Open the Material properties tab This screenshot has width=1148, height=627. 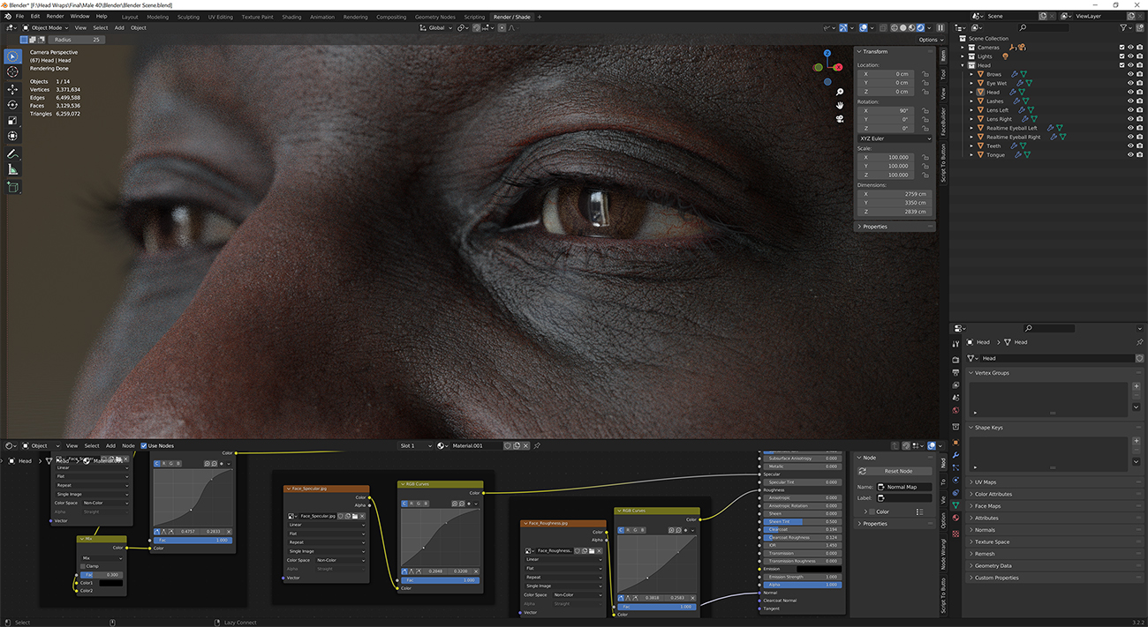point(956,517)
